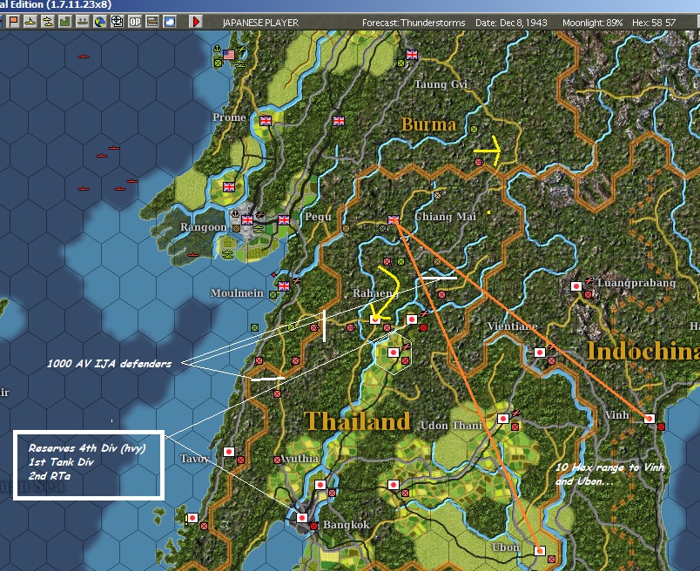Select the Japanese base at Luangprabang

coord(576,286)
